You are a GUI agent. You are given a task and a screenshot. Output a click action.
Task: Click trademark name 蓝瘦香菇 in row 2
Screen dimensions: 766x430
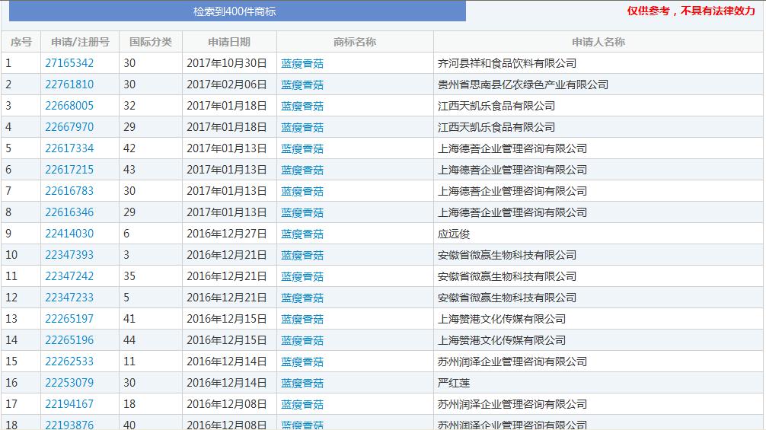click(x=302, y=85)
